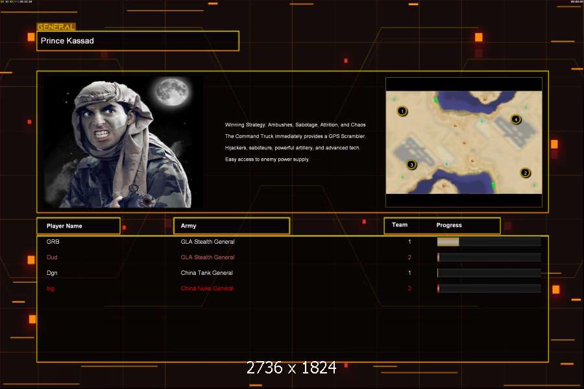
Task: Click the Progress column header
Action: (449, 225)
